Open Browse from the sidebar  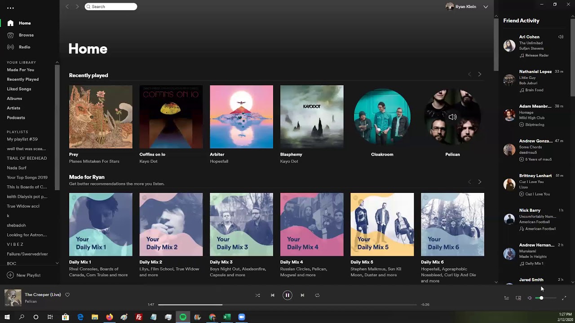coord(26,35)
